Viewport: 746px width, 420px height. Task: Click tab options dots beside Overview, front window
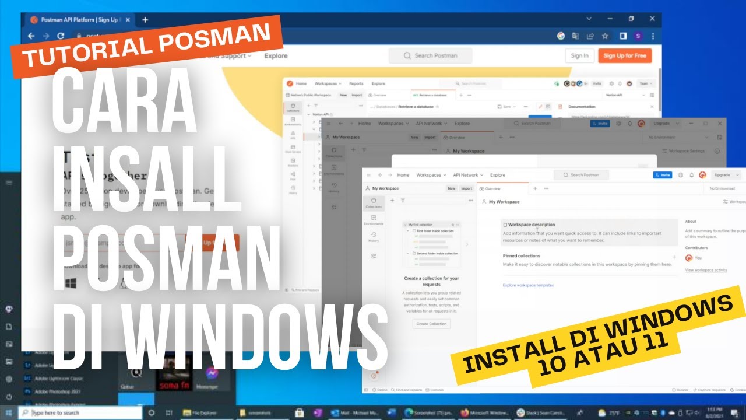tap(546, 188)
